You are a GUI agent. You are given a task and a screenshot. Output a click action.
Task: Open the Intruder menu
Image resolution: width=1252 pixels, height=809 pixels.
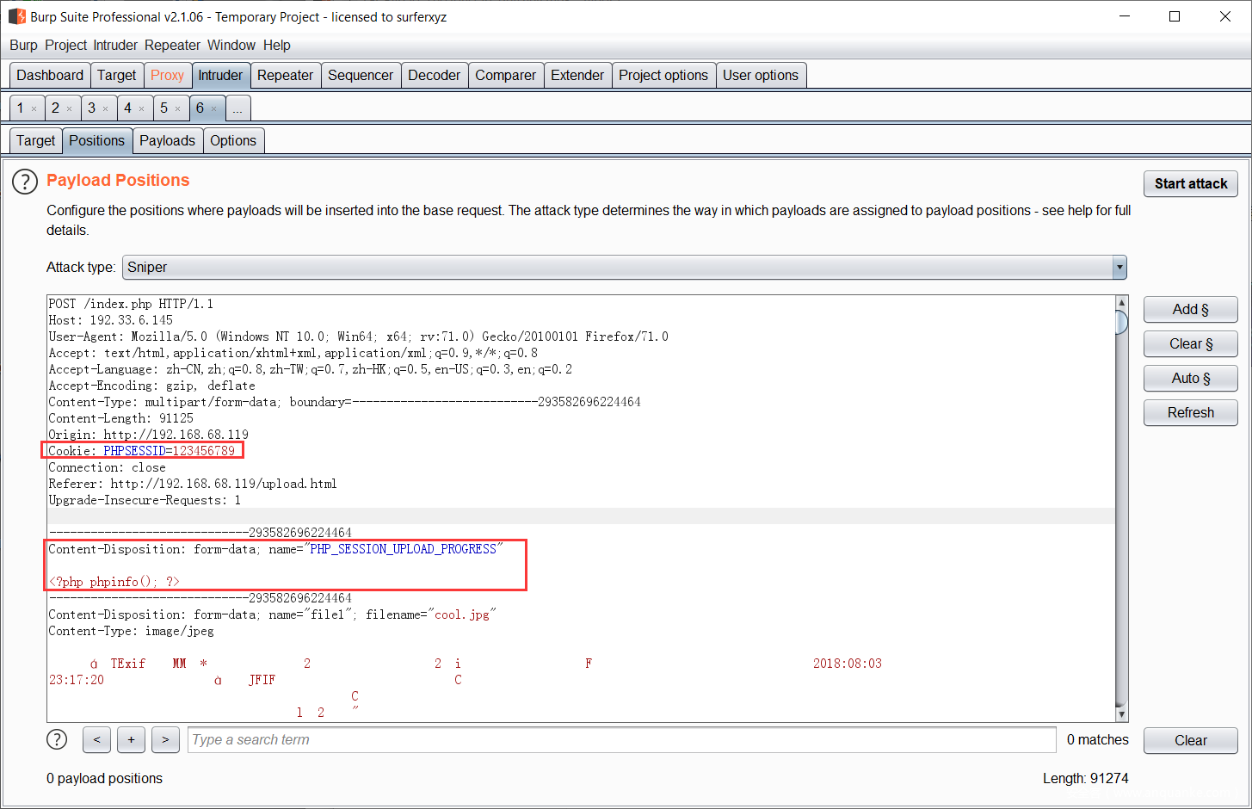point(114,45)
